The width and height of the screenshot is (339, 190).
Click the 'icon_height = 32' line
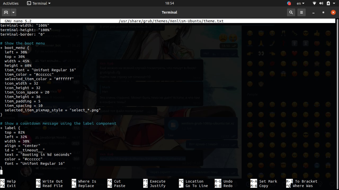pyautogui.click(x=23, y=88)
